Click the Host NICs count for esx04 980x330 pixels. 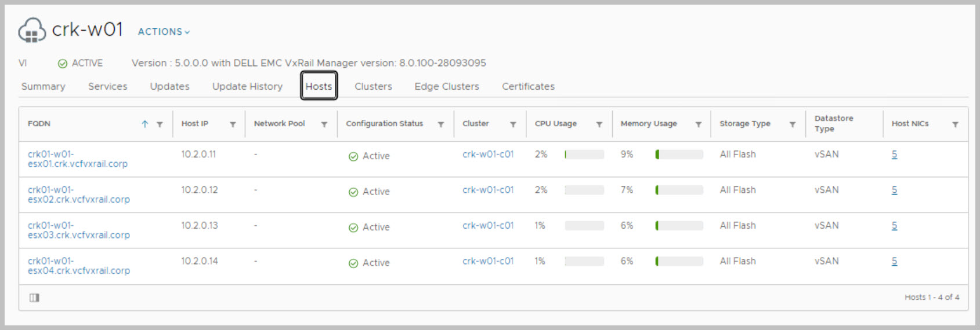tap(894, 261)
